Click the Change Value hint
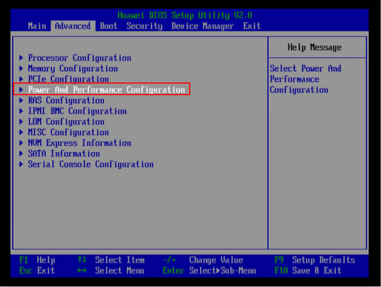381x287 pixels. tap(203, 260)
